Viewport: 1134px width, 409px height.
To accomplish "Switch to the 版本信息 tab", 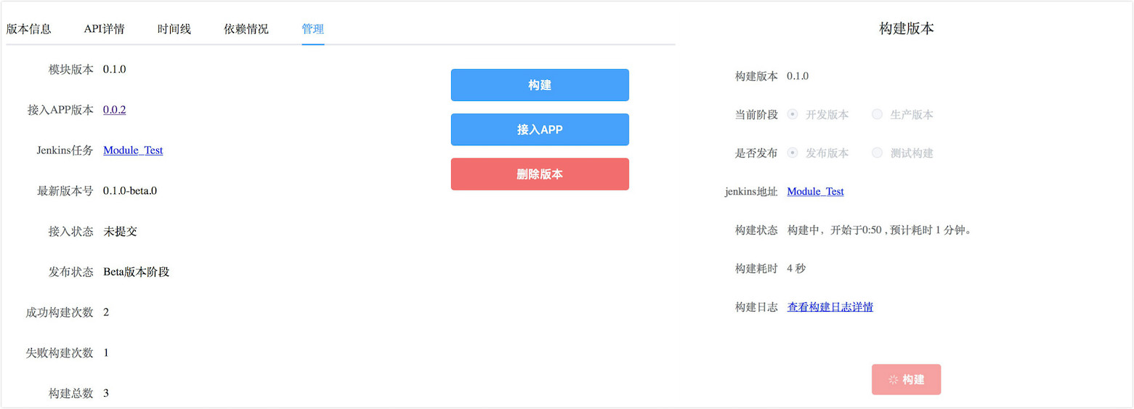I will tap(29, 29).
